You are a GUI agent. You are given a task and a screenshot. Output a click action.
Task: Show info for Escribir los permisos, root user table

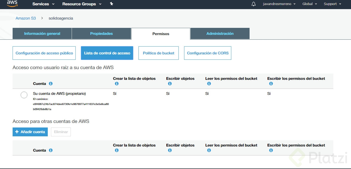click(x=271, y=84)
